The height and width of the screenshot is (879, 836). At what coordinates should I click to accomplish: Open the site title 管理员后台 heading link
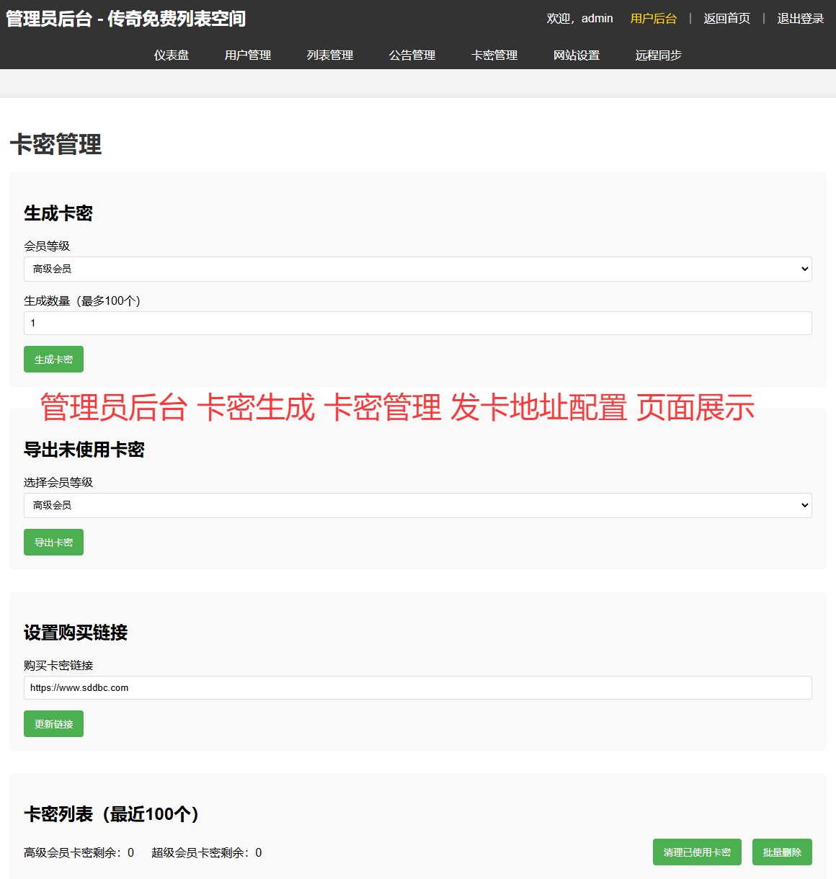pyautogui.click(x=126, y=19)
